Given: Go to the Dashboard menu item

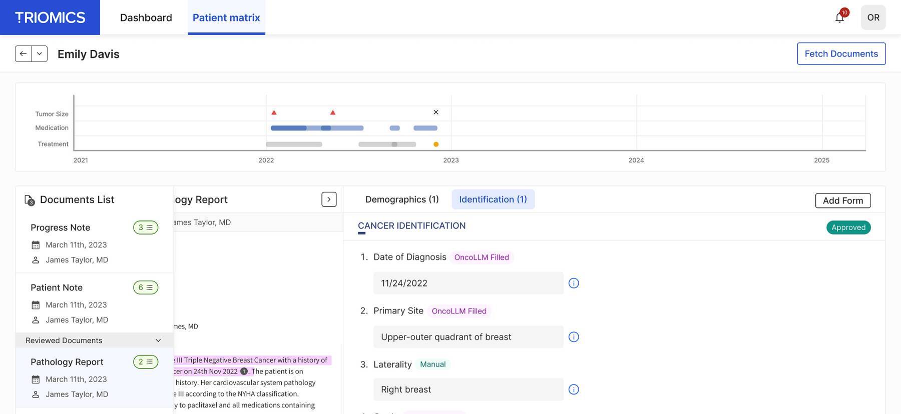Looking at the screenshot, I should [x=146, y=17].
